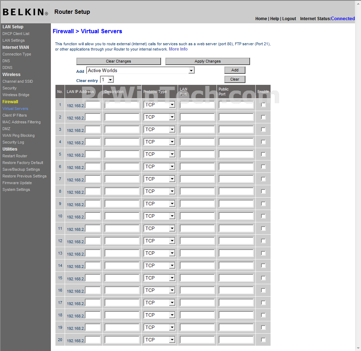Open the TCP dropdown in row 17
361x351 pixels.
click(x=159, y=303)
